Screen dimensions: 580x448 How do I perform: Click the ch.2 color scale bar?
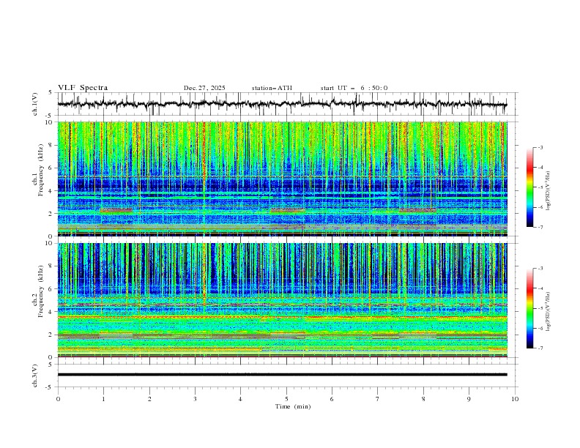529,308
